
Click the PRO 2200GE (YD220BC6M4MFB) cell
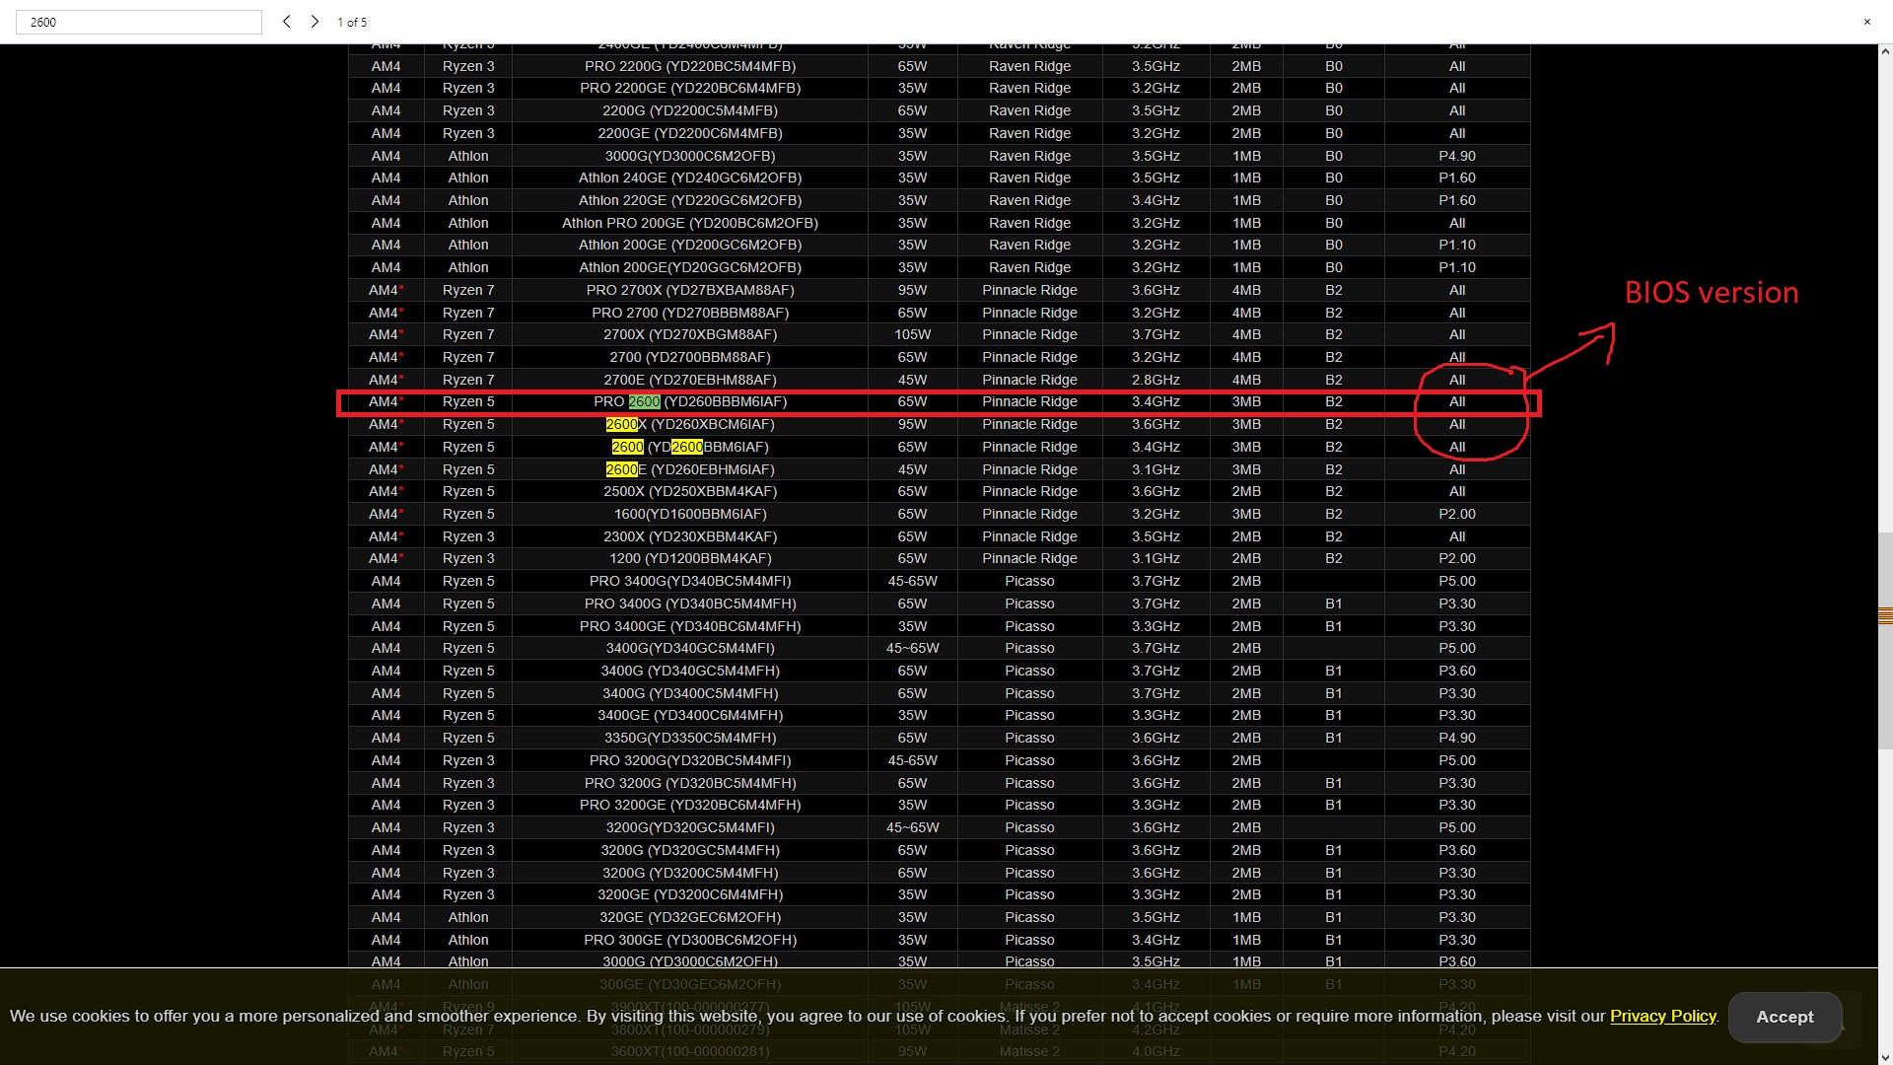[x=690, y=88]
